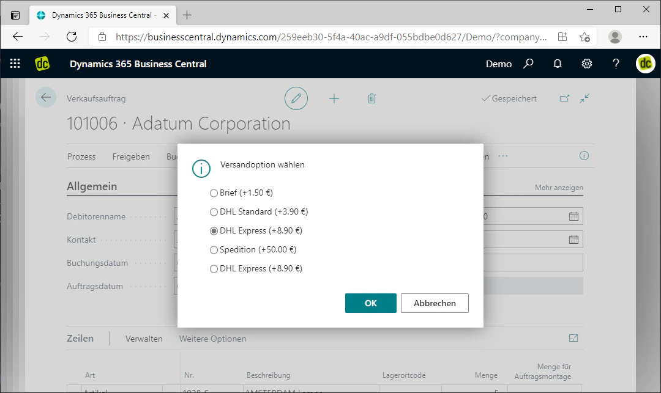
Task: Close the Dynamics 365 browser tab
Action: point(166,15)
